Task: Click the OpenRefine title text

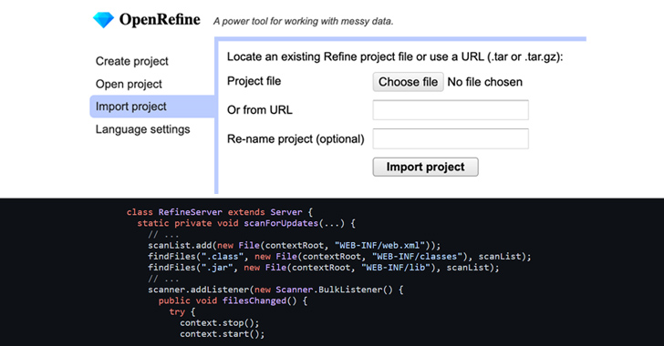Action: coord(160,19)
